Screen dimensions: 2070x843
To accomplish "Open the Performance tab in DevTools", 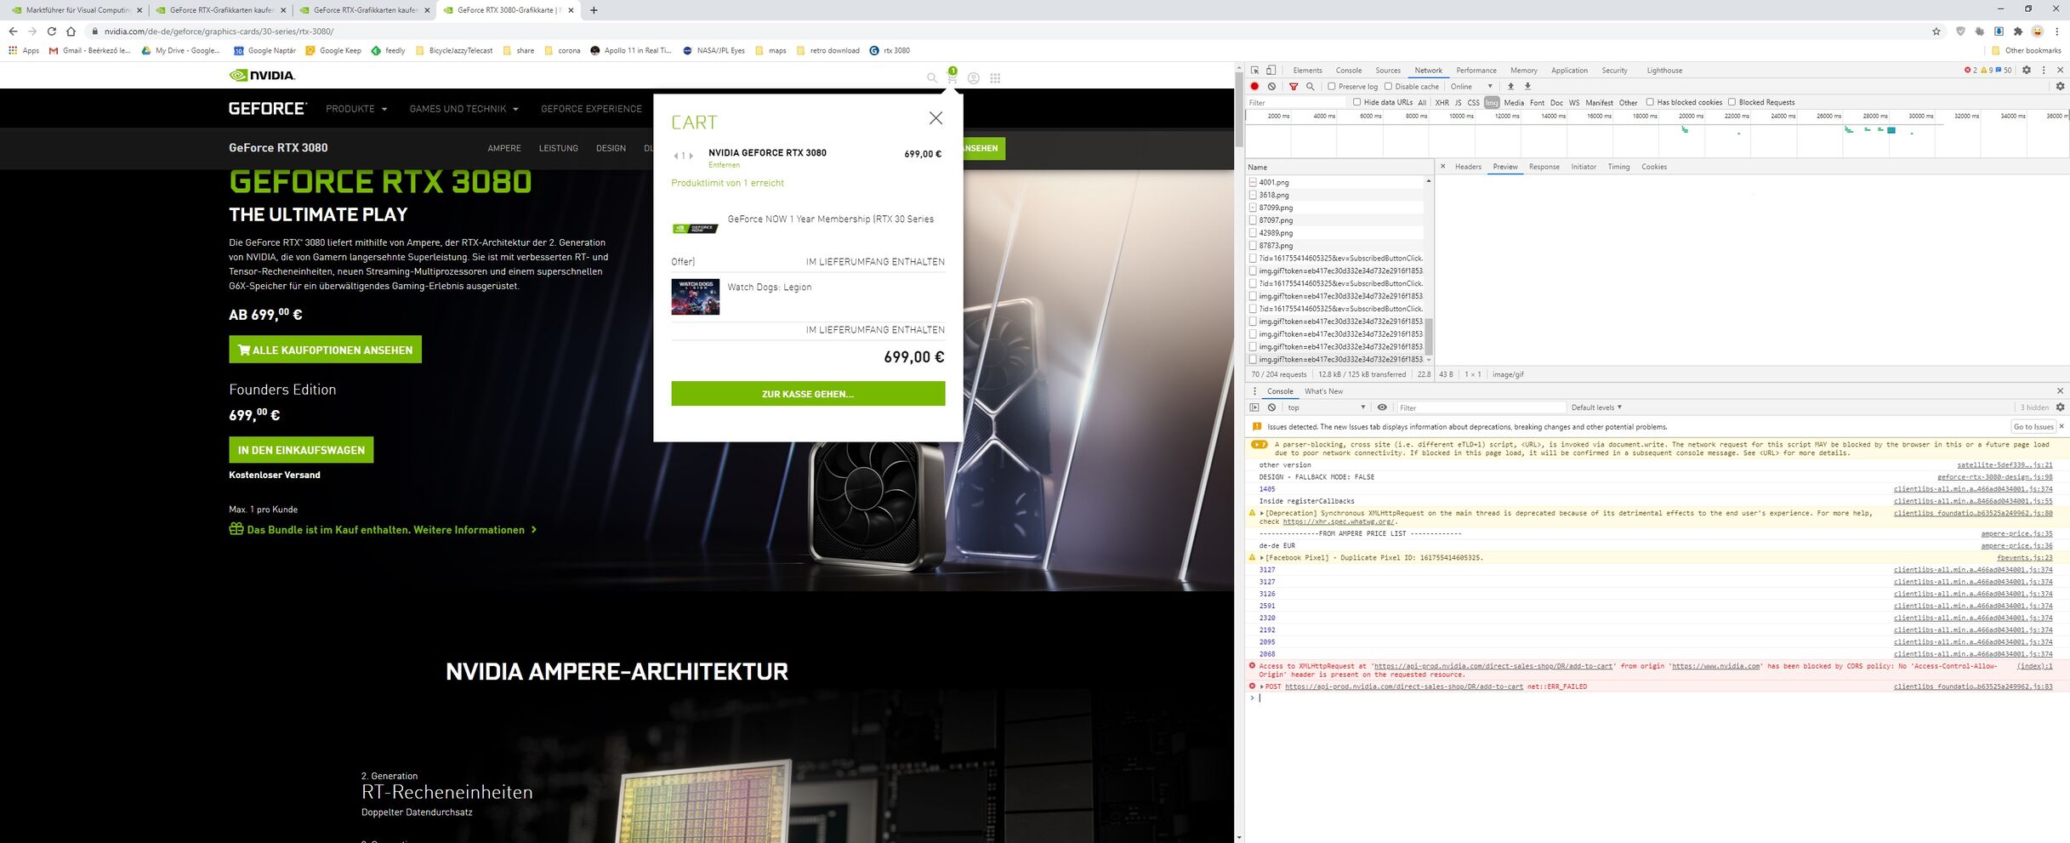I will [1476, 71].
